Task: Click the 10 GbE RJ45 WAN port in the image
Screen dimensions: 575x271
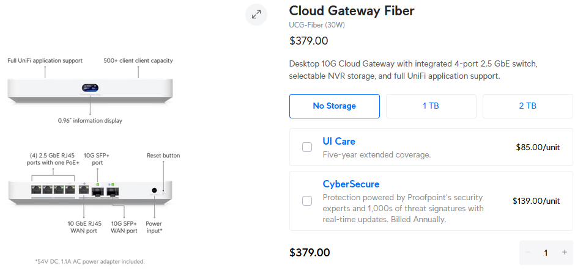Action: [x=84, y=190]
